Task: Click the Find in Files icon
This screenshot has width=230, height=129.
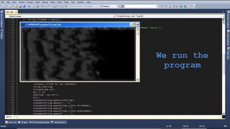Action: [x=122, y=6]
